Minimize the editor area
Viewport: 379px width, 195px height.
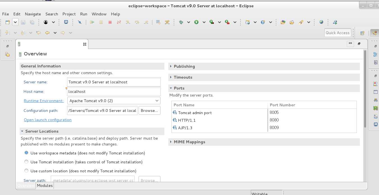[350, 44]
